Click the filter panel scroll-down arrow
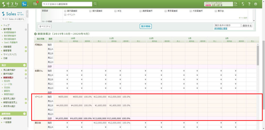 coord(253,21)
